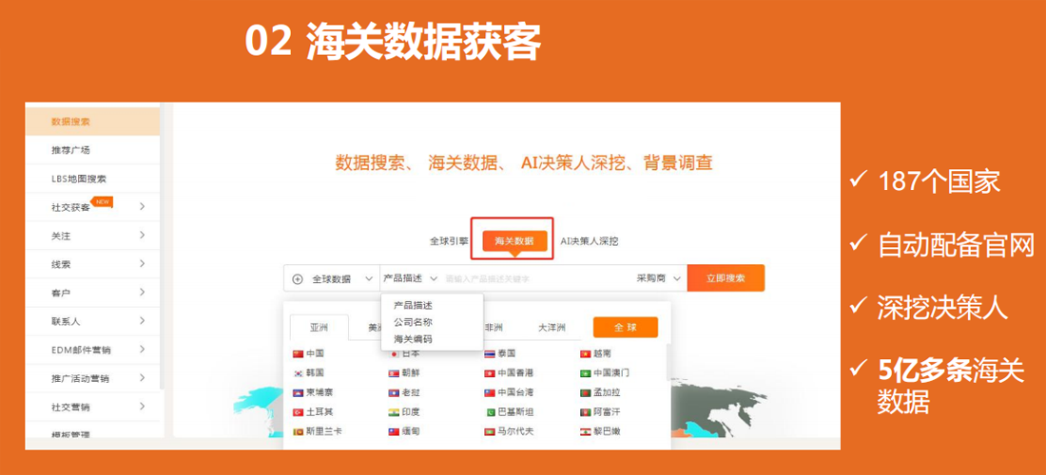Select the South Korea flag icon
1046x475 pixels.
click(x=298, y=373)
